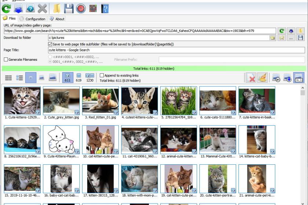Show all 1230 images filter

coord(90,78)
